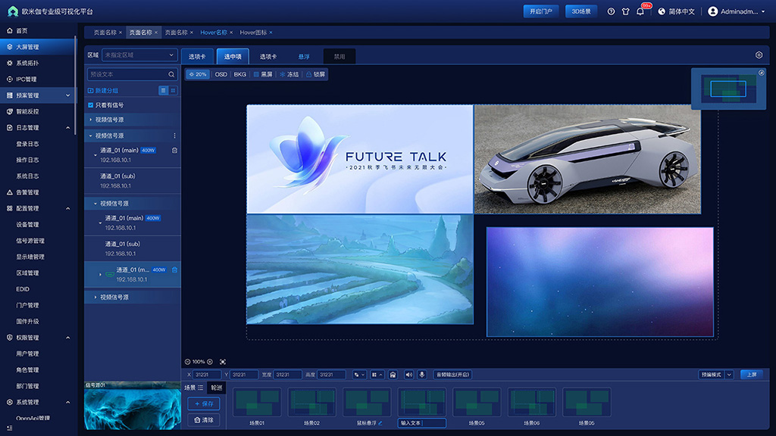This screenshot has height=436, width=776.
Task: Open 用户管理 in the sidebar
Action: pyautogui.click(x=27, y=354)
